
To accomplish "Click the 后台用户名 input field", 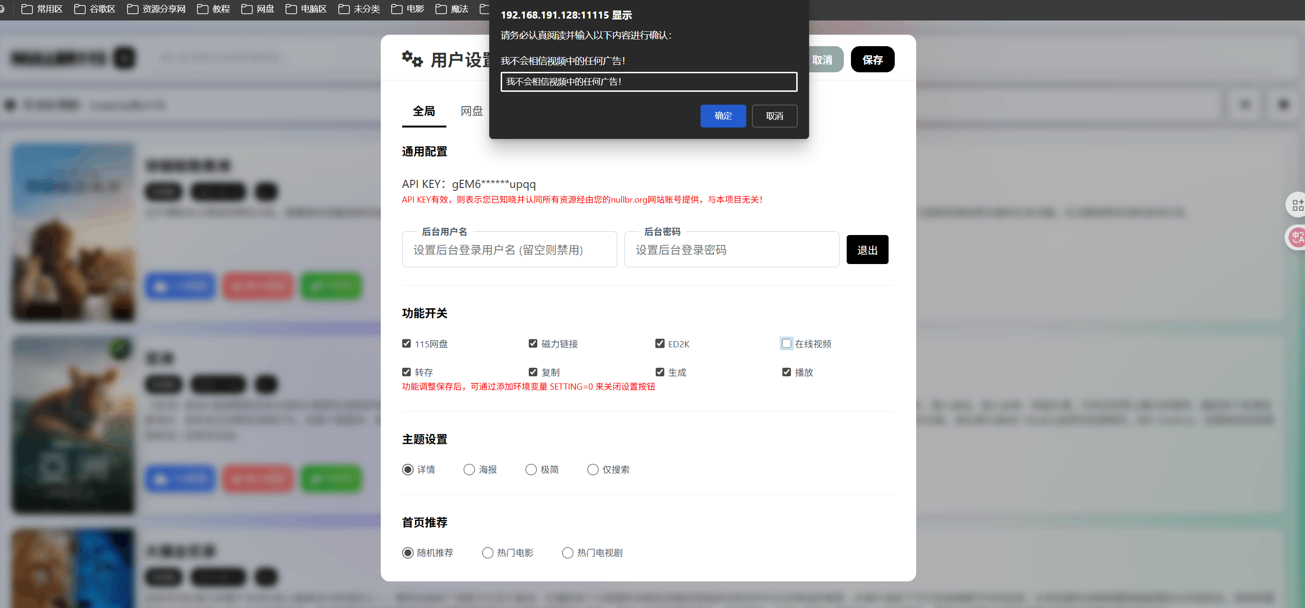I will [509, 250].
